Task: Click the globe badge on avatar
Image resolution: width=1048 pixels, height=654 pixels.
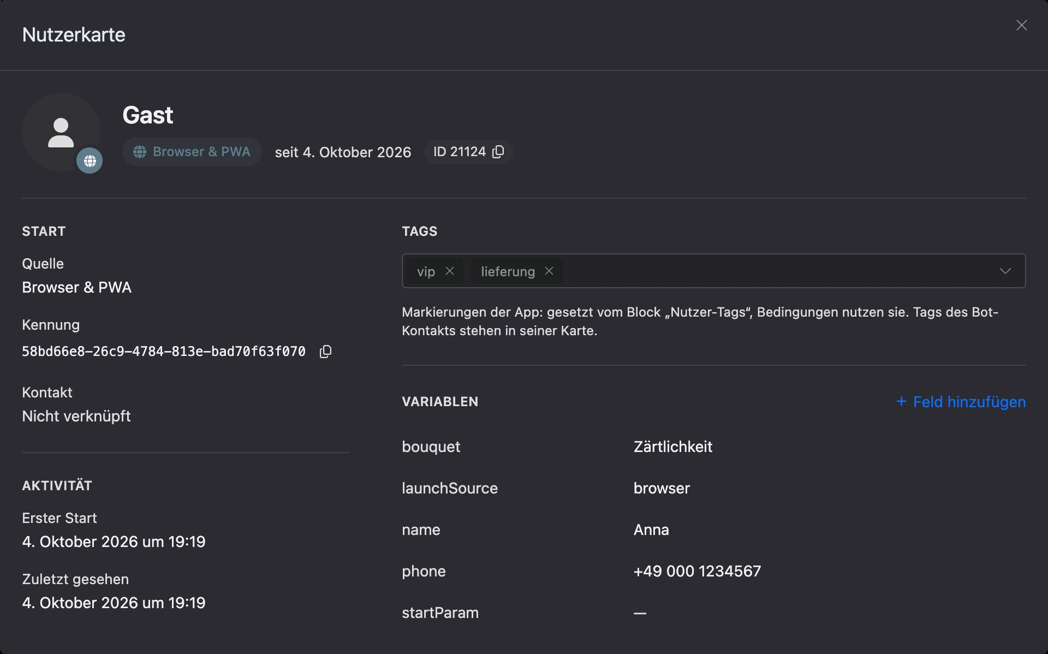Action: coord(90,160)
